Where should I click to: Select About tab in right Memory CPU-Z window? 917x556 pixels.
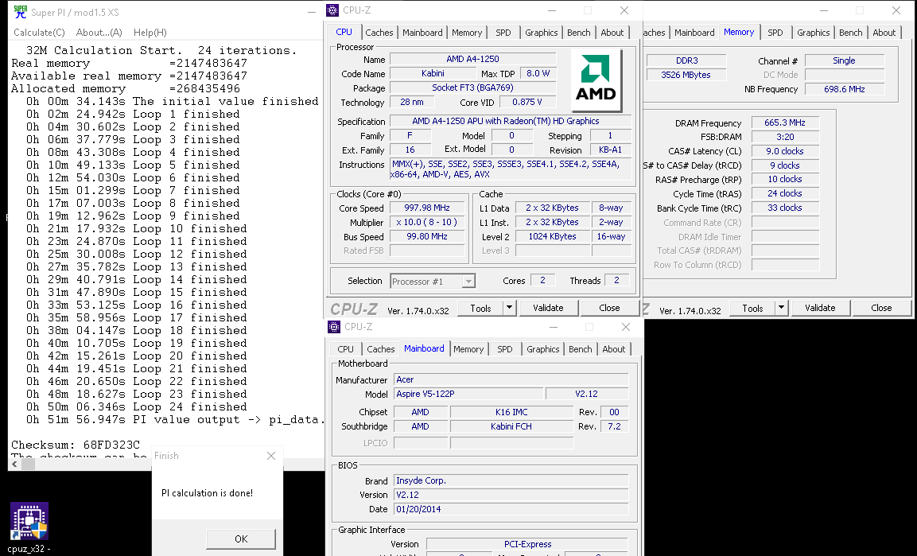tap(884, 32)
